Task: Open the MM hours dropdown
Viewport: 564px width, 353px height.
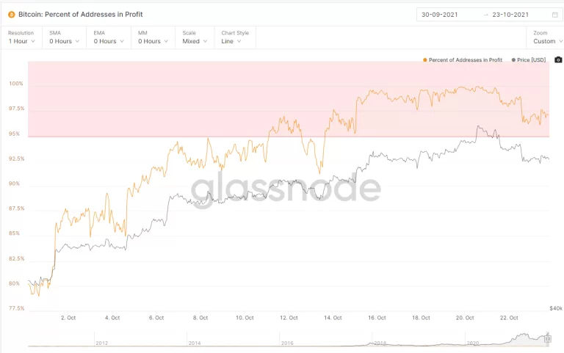Action: [x=152, y=41]
